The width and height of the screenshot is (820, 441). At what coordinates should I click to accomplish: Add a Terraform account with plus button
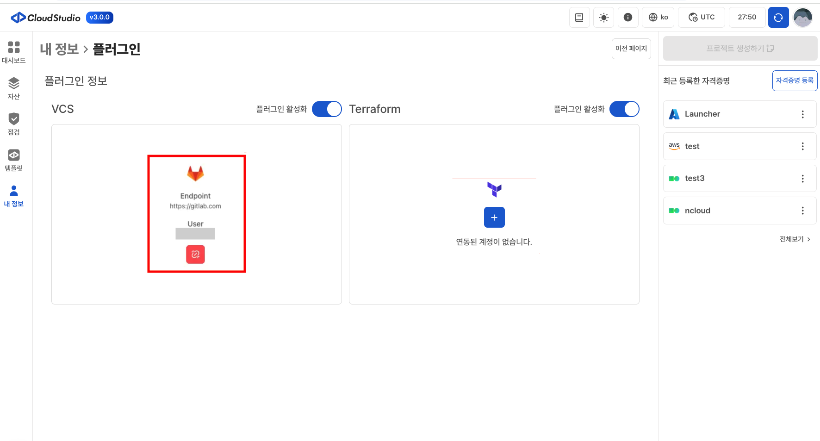(x=494, y=217)
